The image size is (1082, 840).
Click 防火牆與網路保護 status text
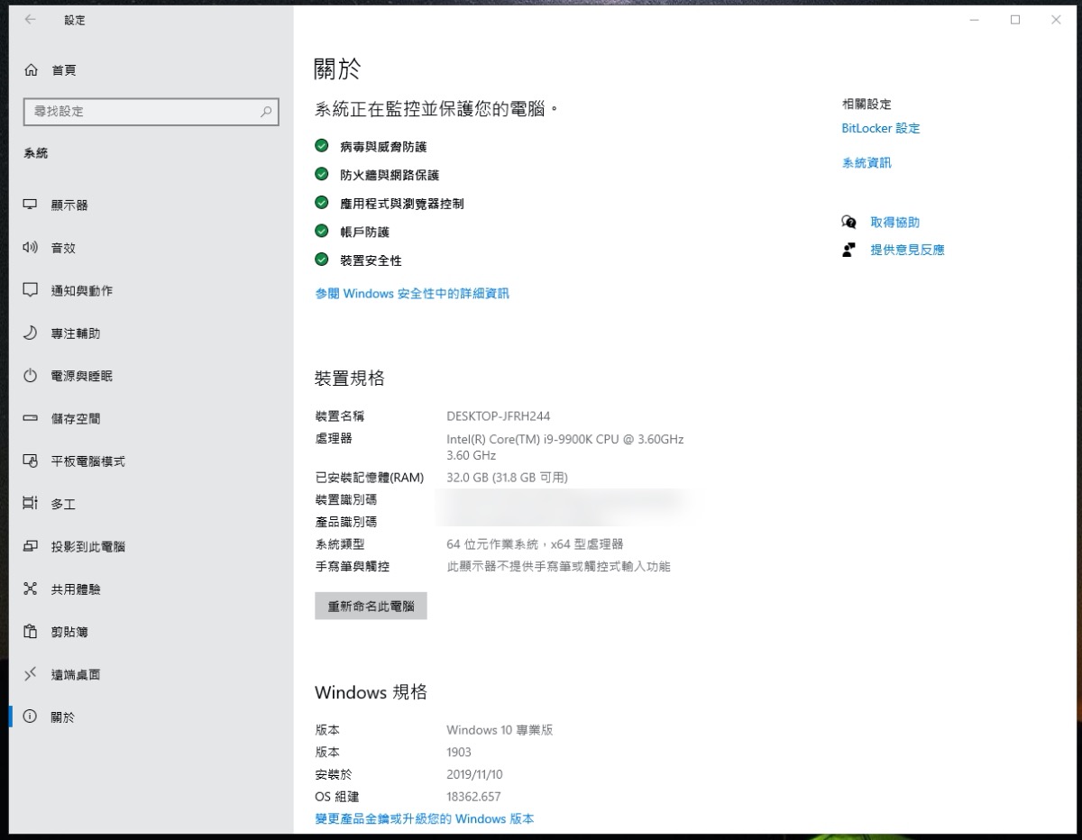click(x=390, y=175)
